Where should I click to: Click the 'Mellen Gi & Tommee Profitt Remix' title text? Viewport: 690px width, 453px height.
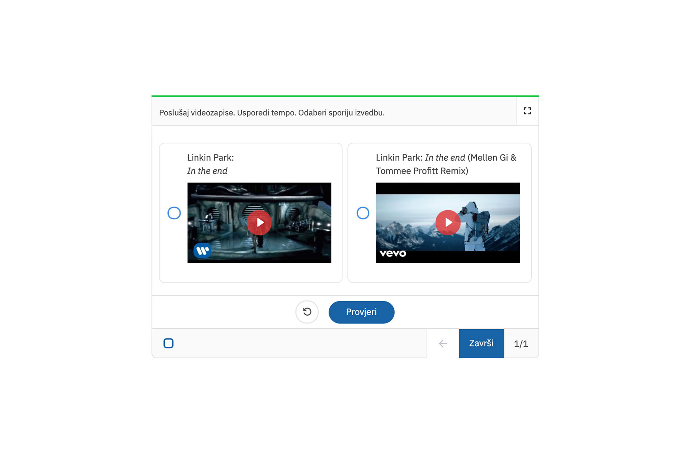point(446,164)
